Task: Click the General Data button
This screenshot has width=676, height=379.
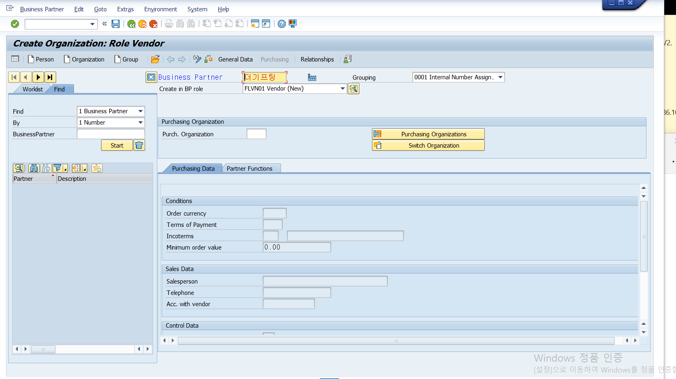Action: pos(235,59)
